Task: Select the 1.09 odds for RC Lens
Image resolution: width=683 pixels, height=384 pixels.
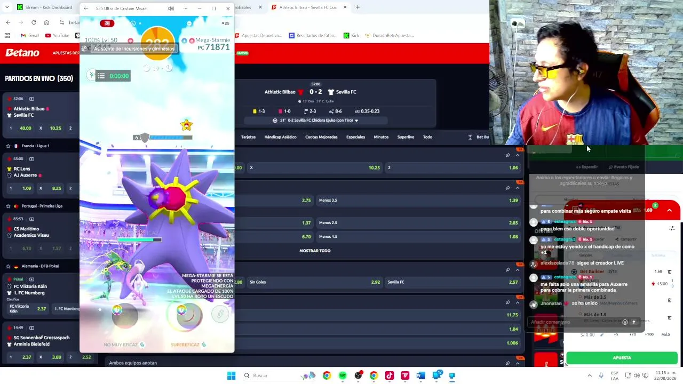Action: coord(20,188)
